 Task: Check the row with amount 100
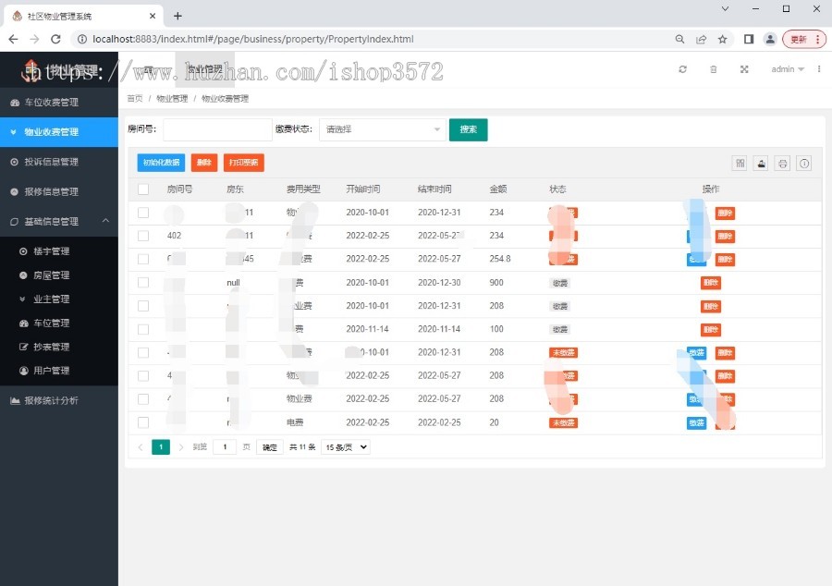[143, 329]
